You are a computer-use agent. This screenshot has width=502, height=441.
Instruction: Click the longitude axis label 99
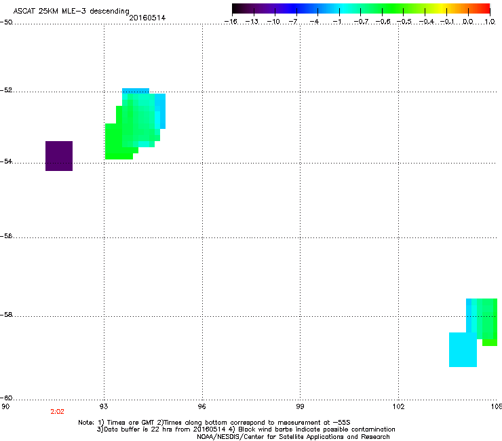[300, 406]
